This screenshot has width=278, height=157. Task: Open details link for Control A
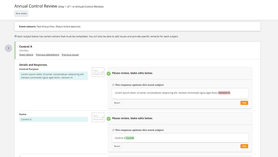point(26,55)
